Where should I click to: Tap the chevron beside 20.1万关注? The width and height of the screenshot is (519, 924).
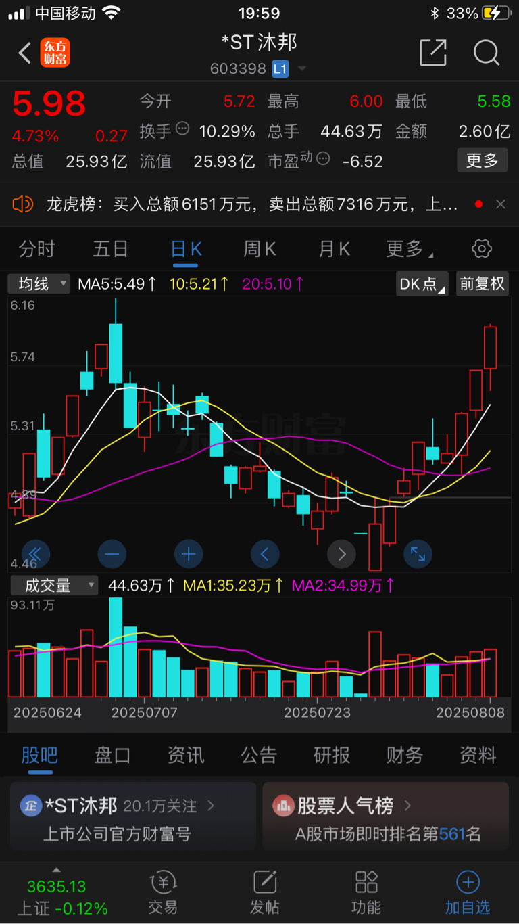[x=211, y=806]
